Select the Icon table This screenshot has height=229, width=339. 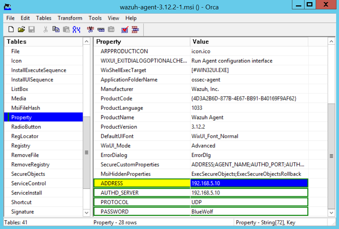(43, 61)
